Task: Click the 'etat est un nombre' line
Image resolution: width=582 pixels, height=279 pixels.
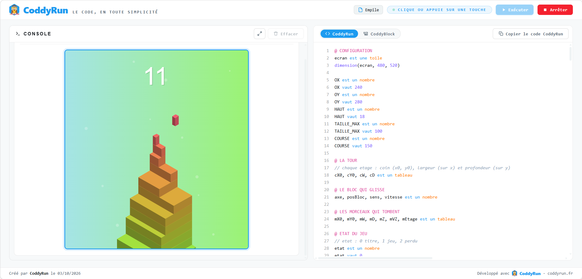Action: (x=357, y=248)
